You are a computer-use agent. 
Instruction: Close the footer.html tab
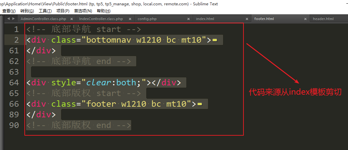click(305, 19)
